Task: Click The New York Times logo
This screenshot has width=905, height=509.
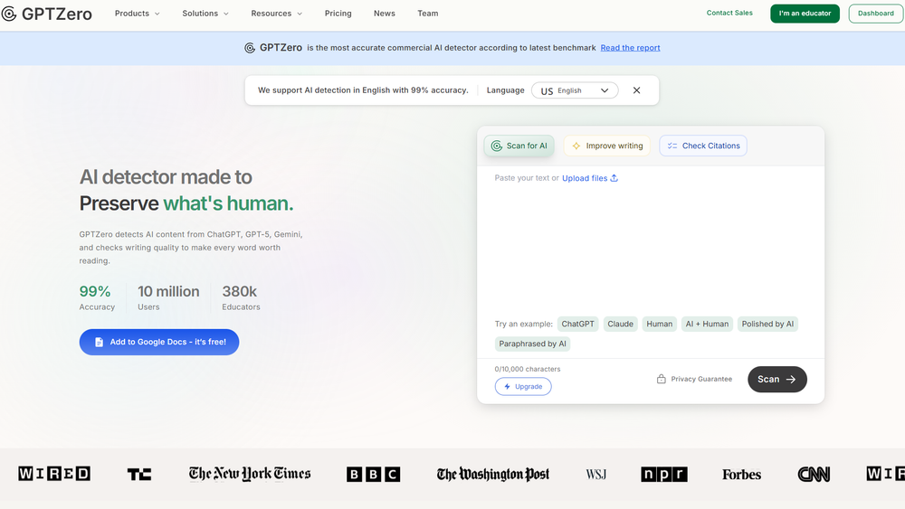Action: (250, 474)
